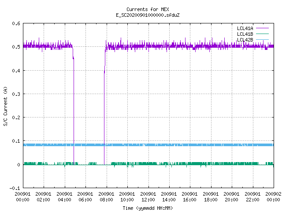Click the x-axis tick 200901 02:00

click(43, 197)
